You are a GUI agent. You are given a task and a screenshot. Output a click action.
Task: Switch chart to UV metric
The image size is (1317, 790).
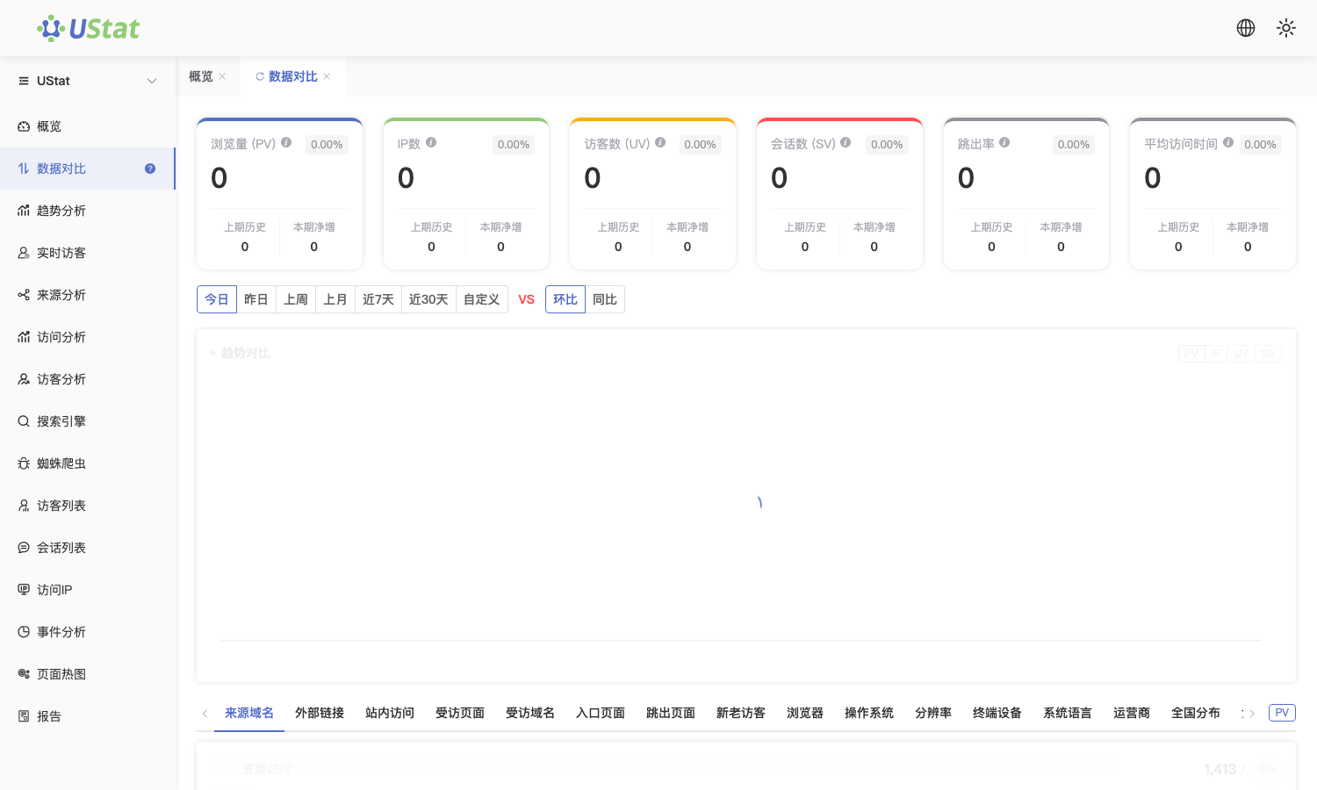click(x=1241, y=354)
